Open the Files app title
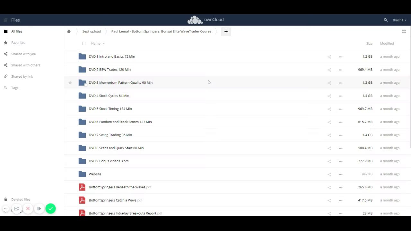This screenshot has height=231, width=411. coord(15,20)
